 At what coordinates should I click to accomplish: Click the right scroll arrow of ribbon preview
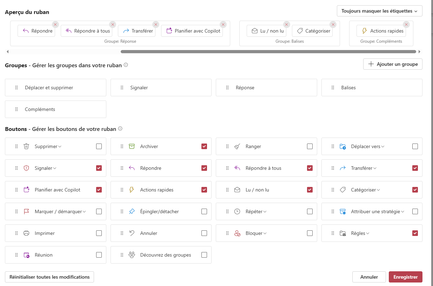(419, 51)
